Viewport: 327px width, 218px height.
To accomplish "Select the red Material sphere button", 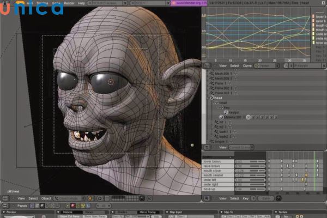I will tap(73, 206).
